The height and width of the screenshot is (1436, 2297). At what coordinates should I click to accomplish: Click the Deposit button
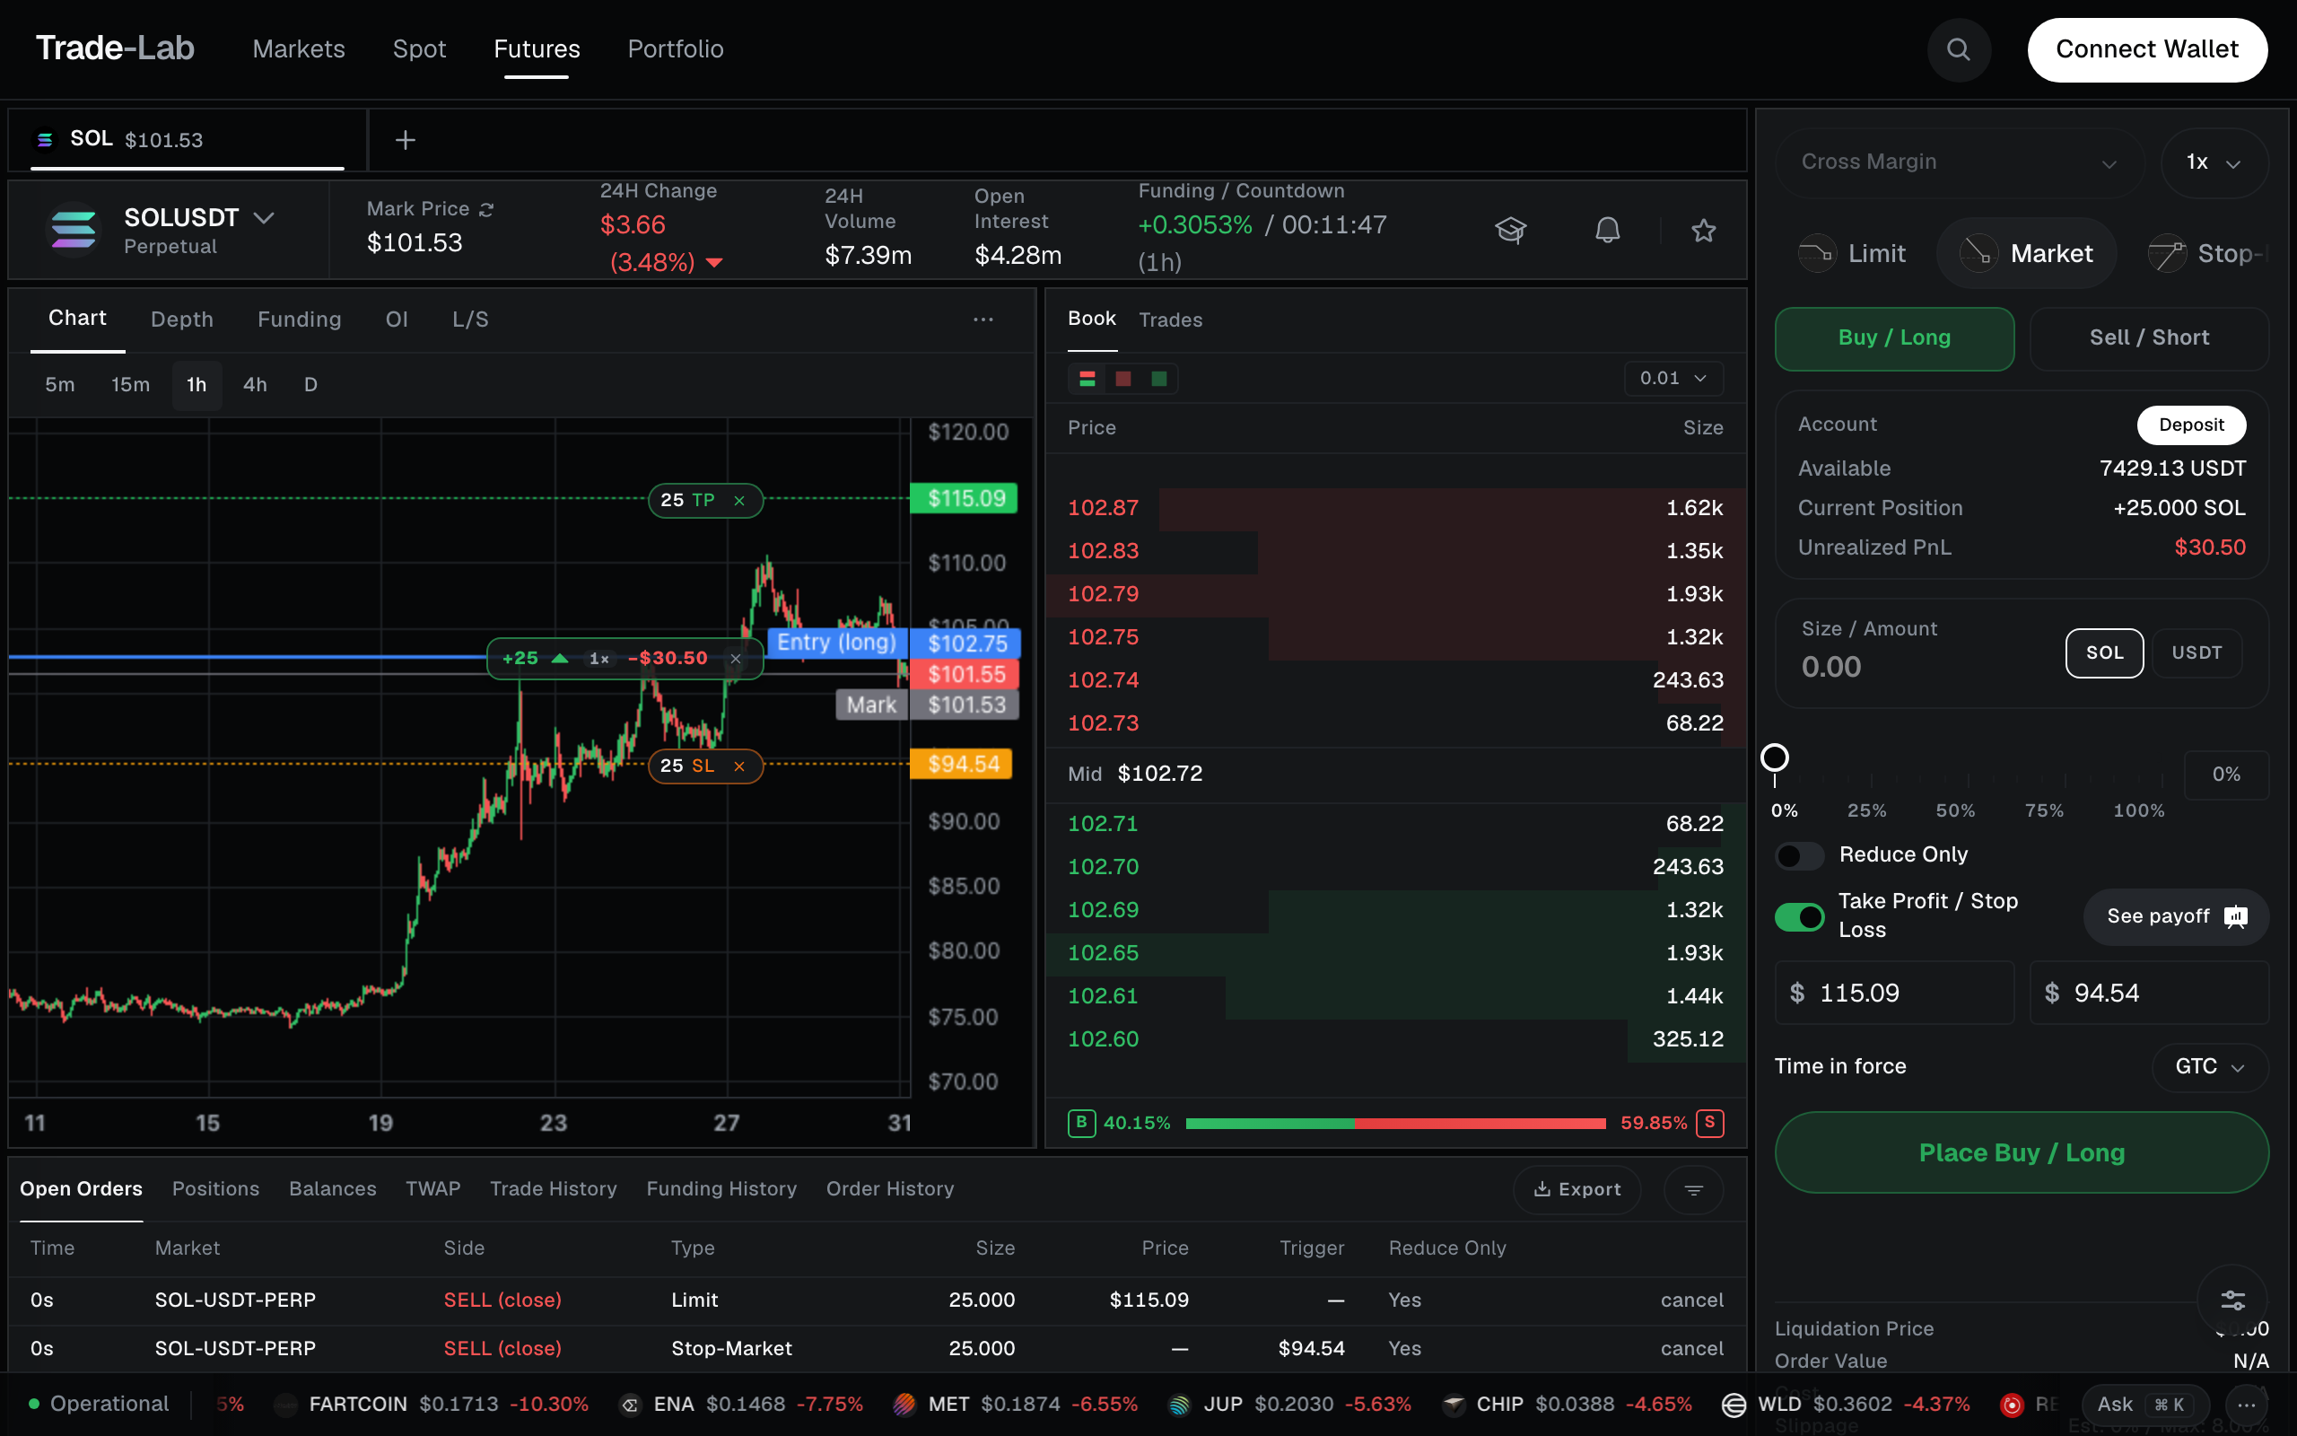click(2191, 425)
